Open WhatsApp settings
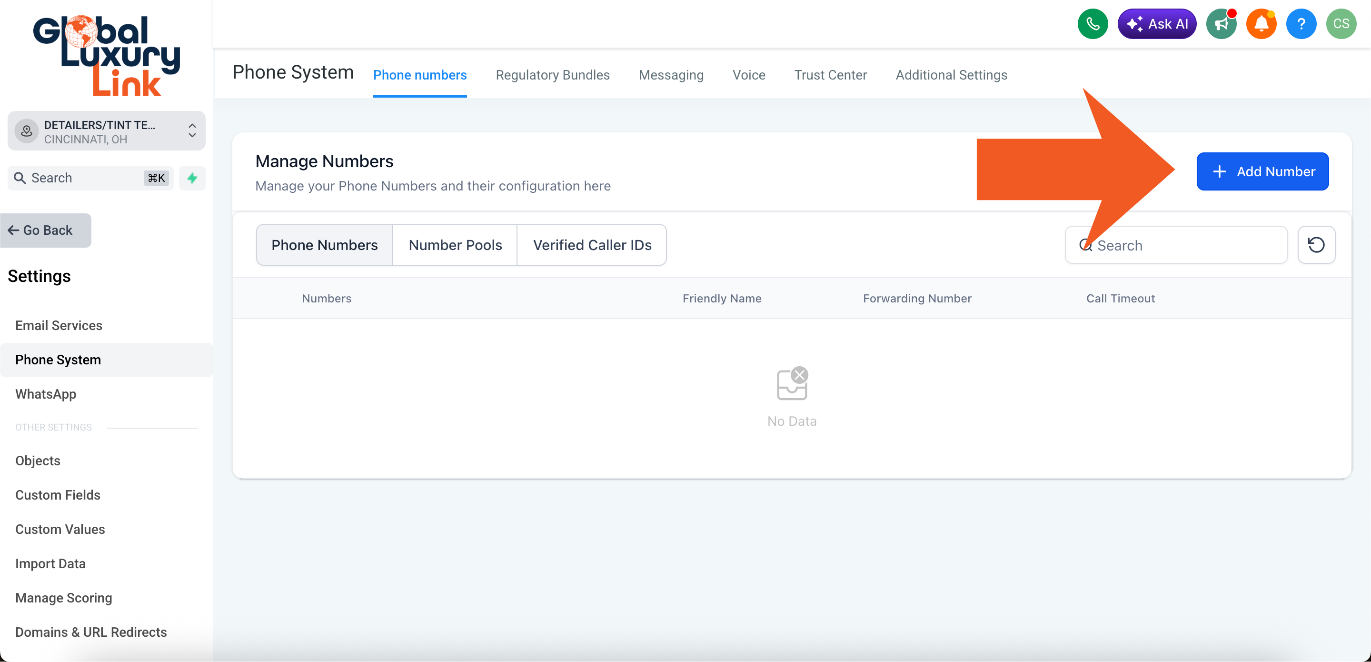Image resolution: width=1371 pixels, height=662 pixels. [46, 394]
